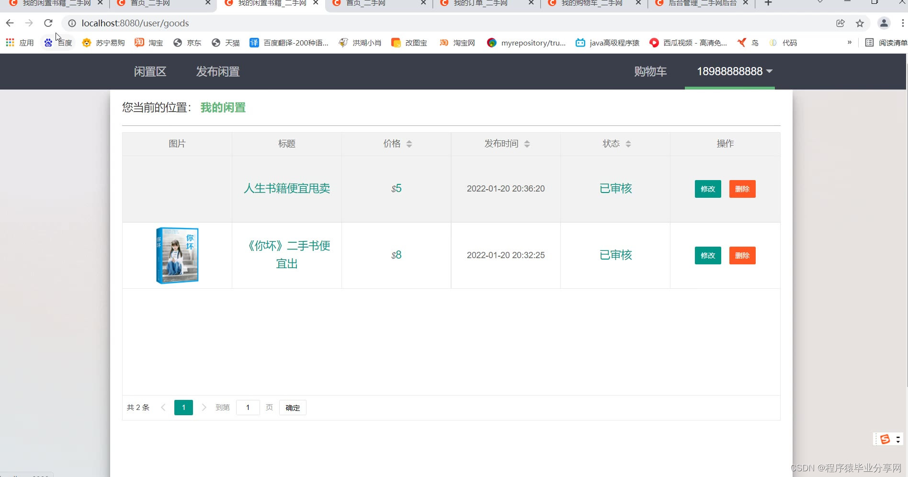Go to the next page arrow
This screenshot has width=908, height=477.
point(204,408)
